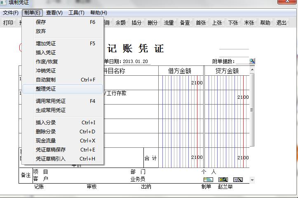Choose 调用常用凭证 menu entry
Screen dimensions: 298x198
click(63, 101)
